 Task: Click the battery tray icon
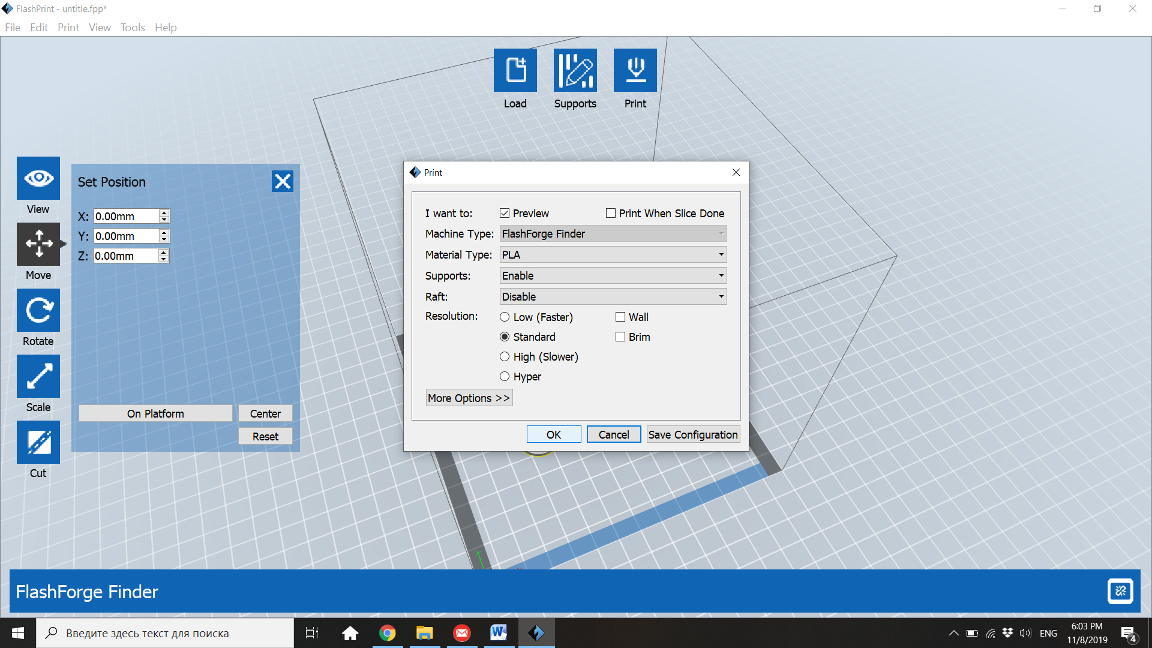(972, 633)
